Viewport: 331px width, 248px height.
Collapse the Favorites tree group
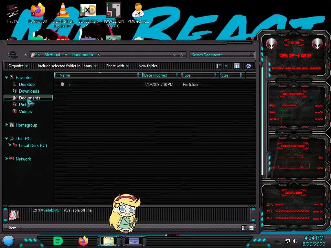pyautogui.click(x=6, y=77)
